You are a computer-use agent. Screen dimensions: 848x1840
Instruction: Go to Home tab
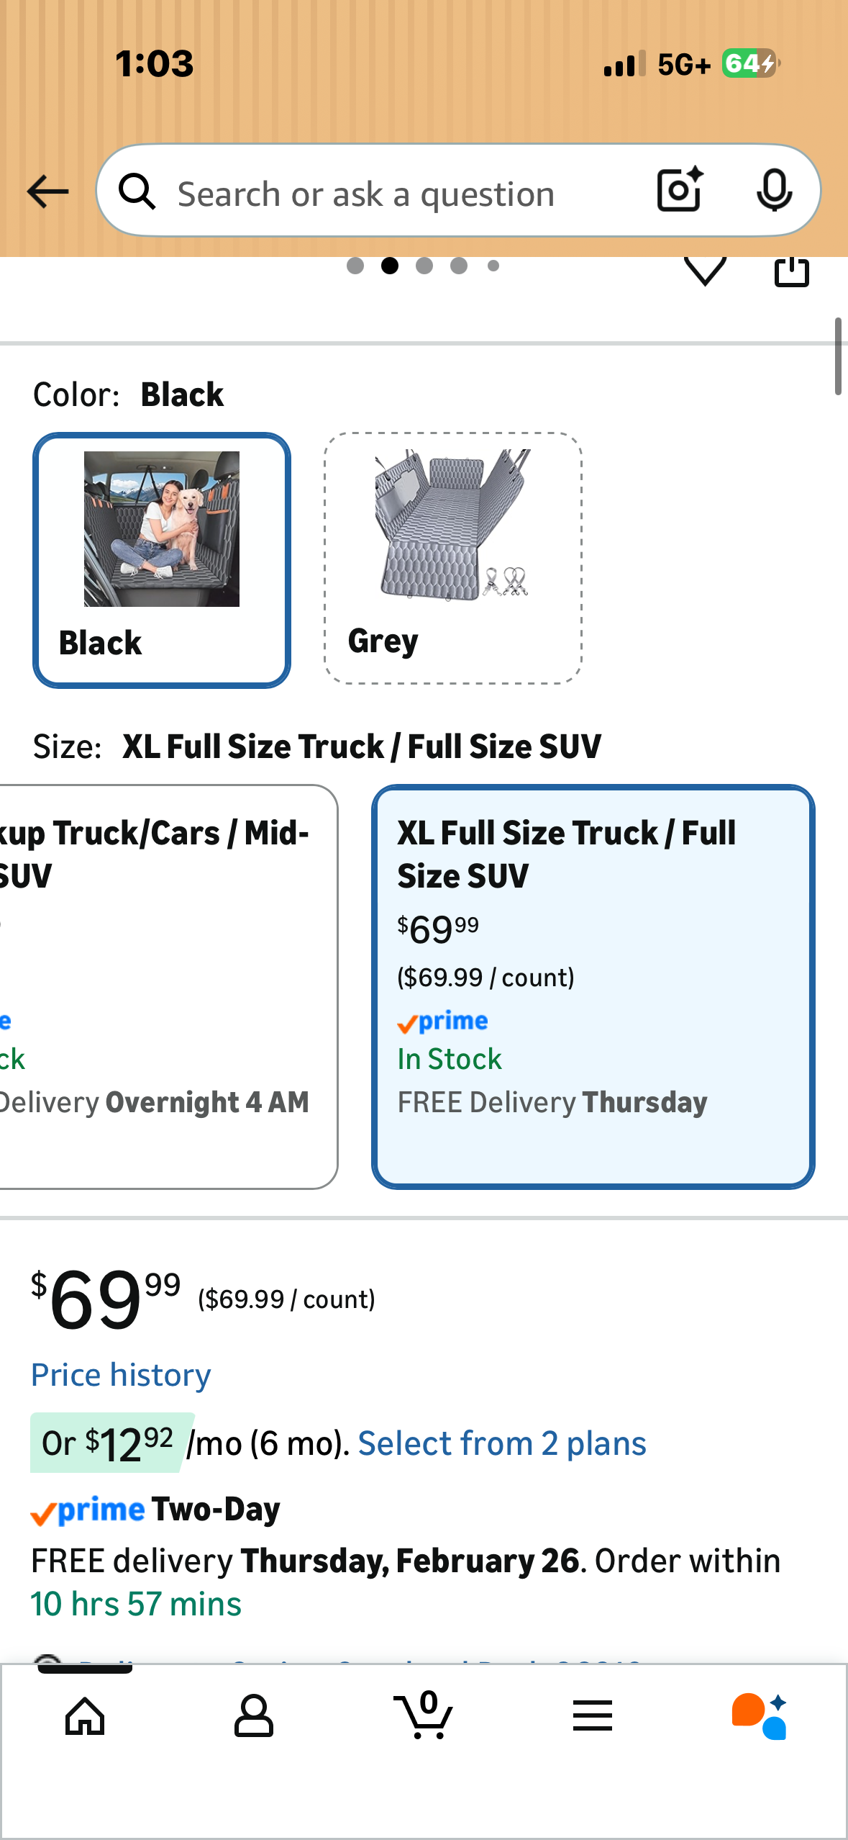(85, 1715)
